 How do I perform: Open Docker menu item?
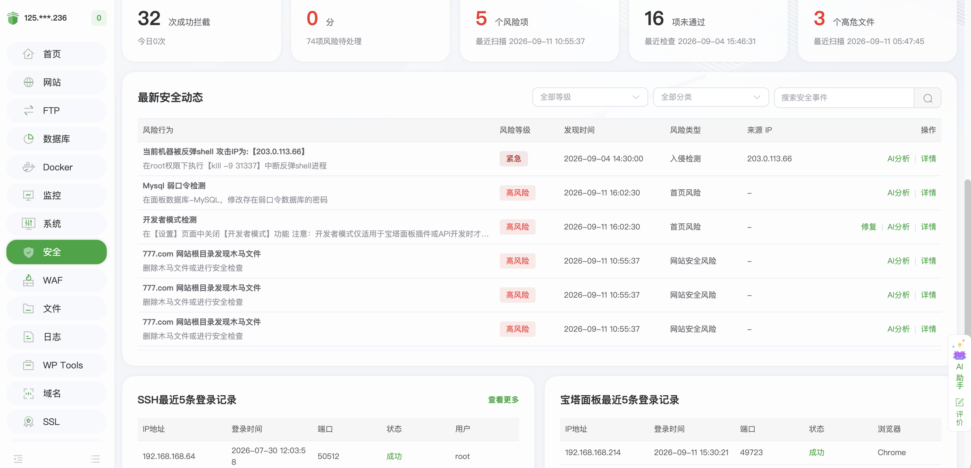pos(57,167)
